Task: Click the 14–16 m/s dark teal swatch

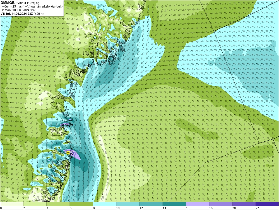Action: tap(174, 204)
